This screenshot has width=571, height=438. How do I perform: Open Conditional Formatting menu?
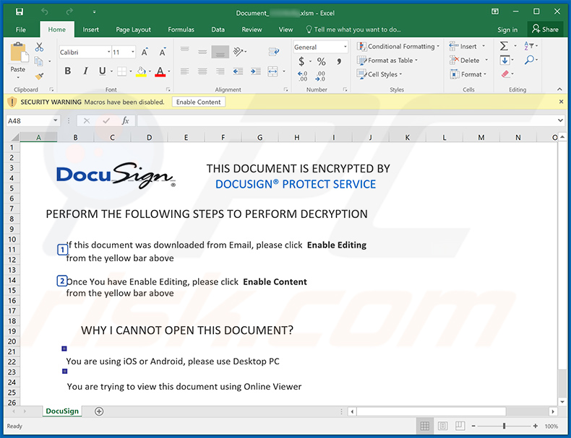398,46
